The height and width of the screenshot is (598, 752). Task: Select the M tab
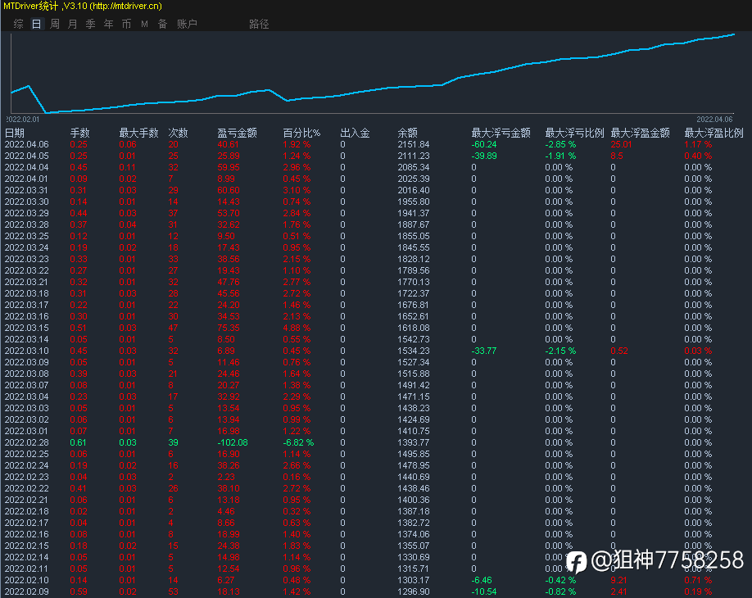(x=144, y=24)
